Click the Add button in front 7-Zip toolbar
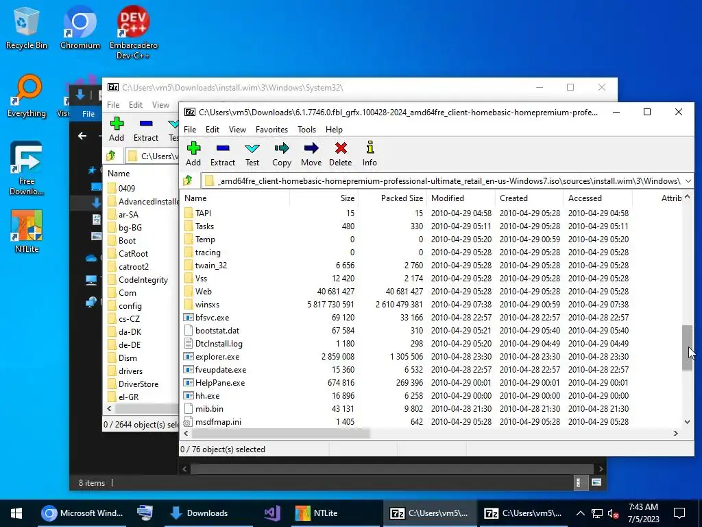 pyautogui.click(x=193, y=154)
